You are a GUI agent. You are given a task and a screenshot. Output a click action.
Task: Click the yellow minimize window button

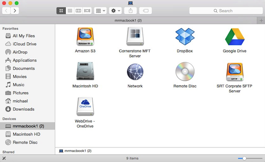[x=10, y=3]
